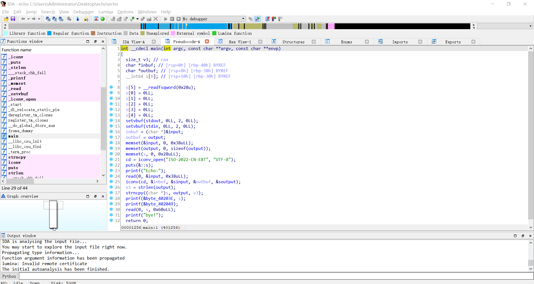The height and width of the screenshot is (284, 534).
Task: Open the File menu
Action: (6, 12)
